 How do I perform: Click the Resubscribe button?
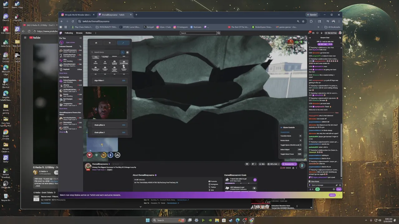click(x=289, y=164)
